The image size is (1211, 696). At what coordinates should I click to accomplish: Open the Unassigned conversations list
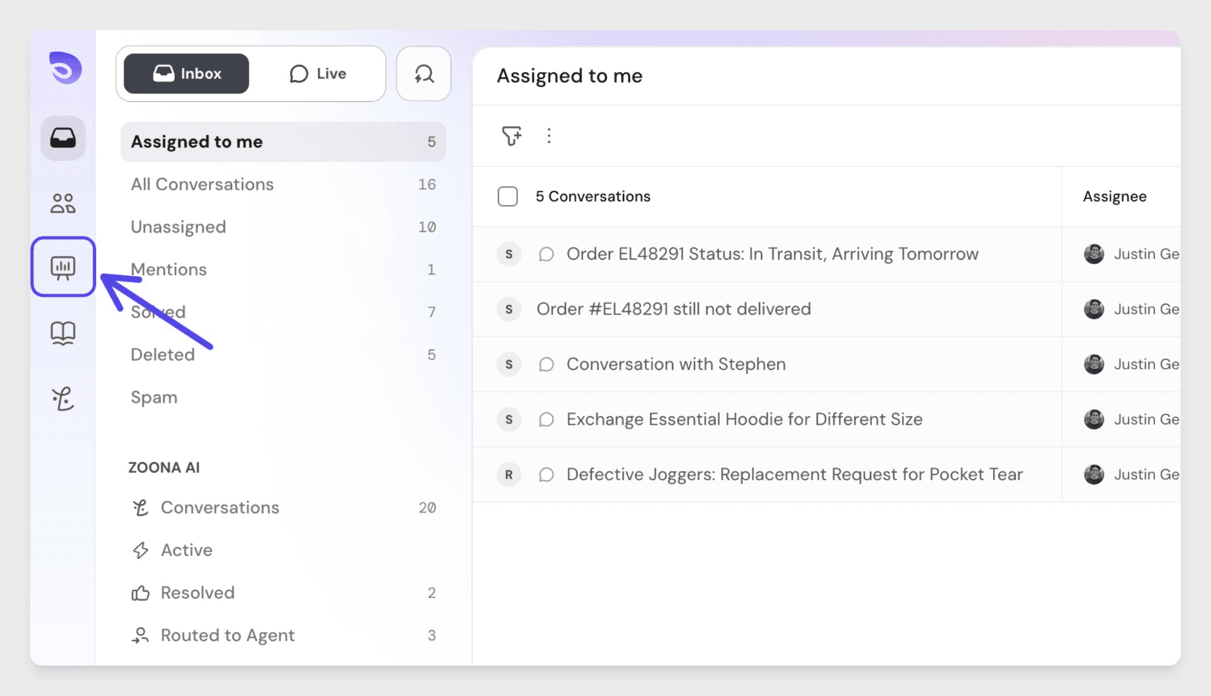pyautogui.click(x=179, y=227)
